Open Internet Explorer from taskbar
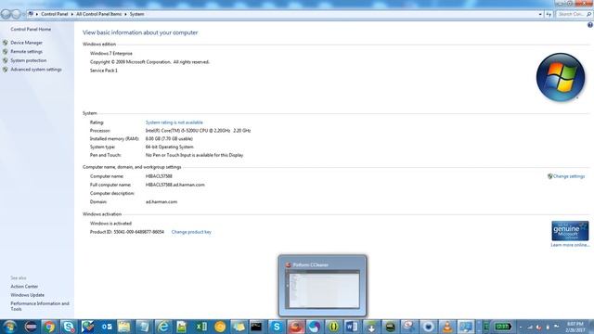The image size is (594, 334). pos(163,327)
